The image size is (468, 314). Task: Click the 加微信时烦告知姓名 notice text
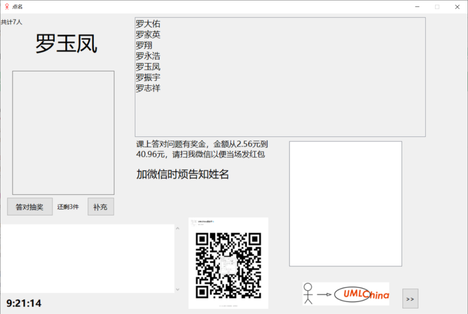pyautogui.click(x=182, y=174)
